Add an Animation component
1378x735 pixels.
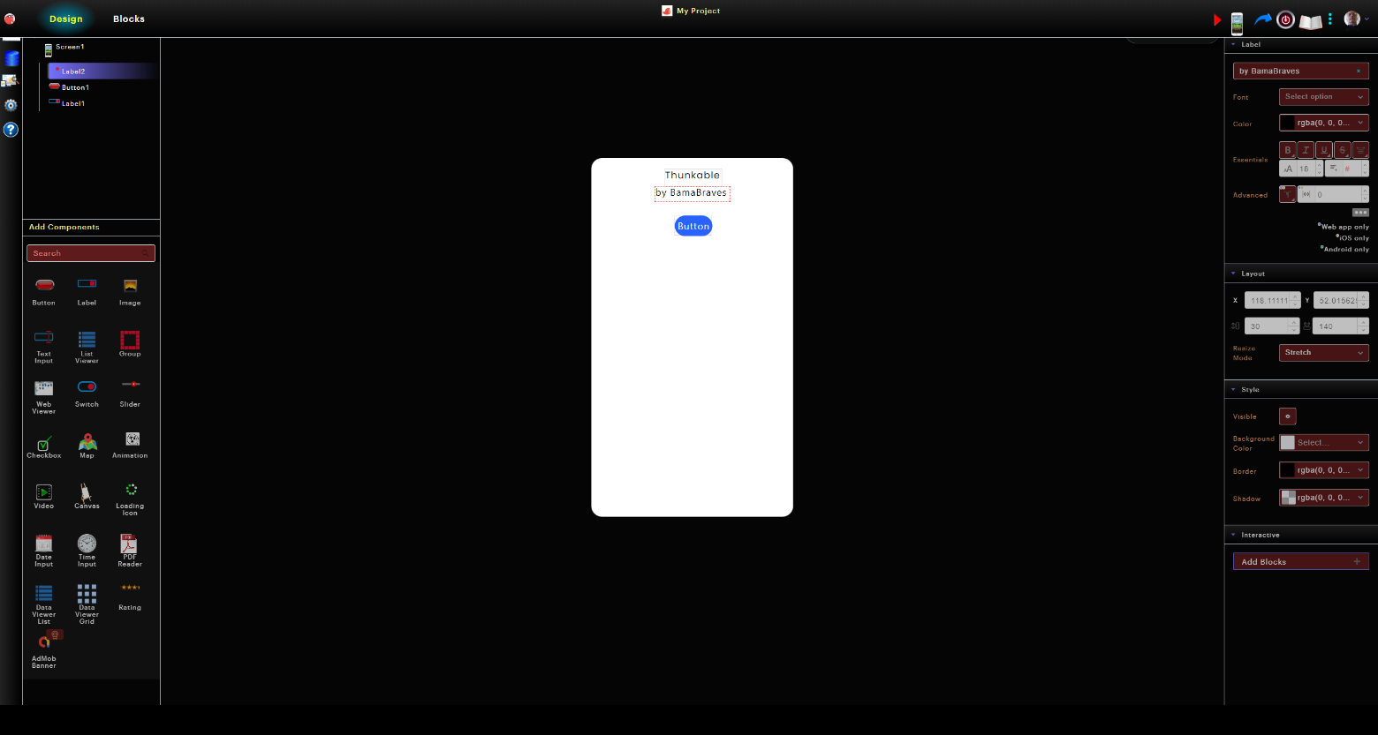pyautogui.click(x=130, y=446)
